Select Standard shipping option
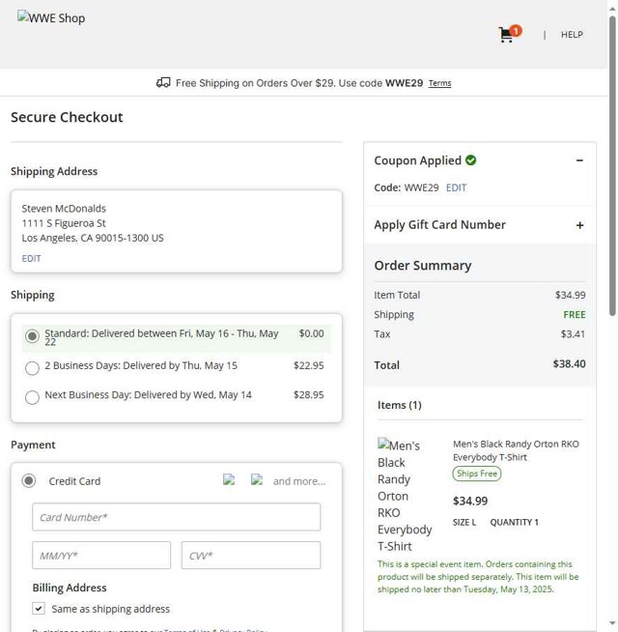Image resolution: width=618 pixels, height=632 pixels. click(x=32, y=336)
